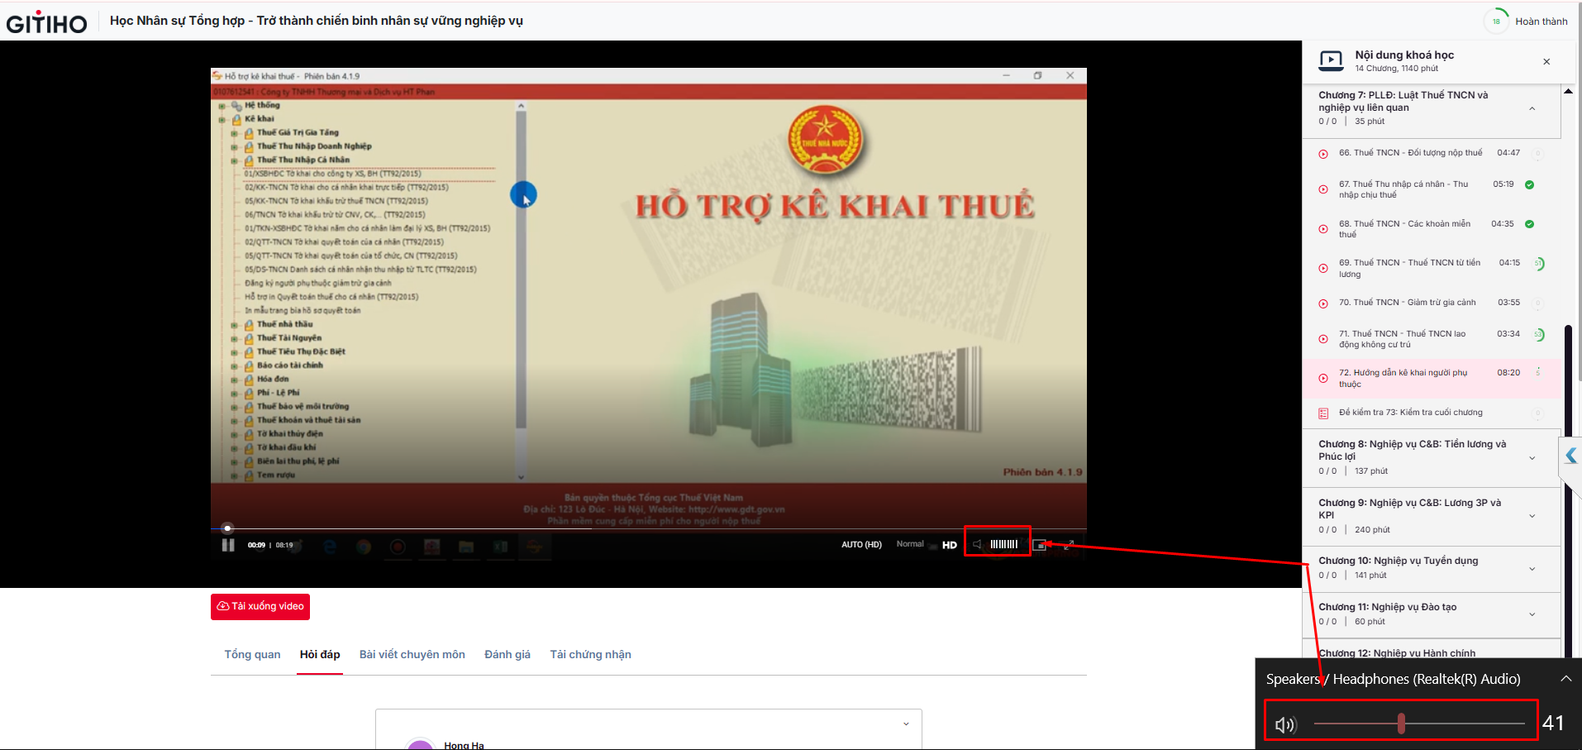Click progress ring of lesson 71
1582x750 pixels.
[1538, 335]
